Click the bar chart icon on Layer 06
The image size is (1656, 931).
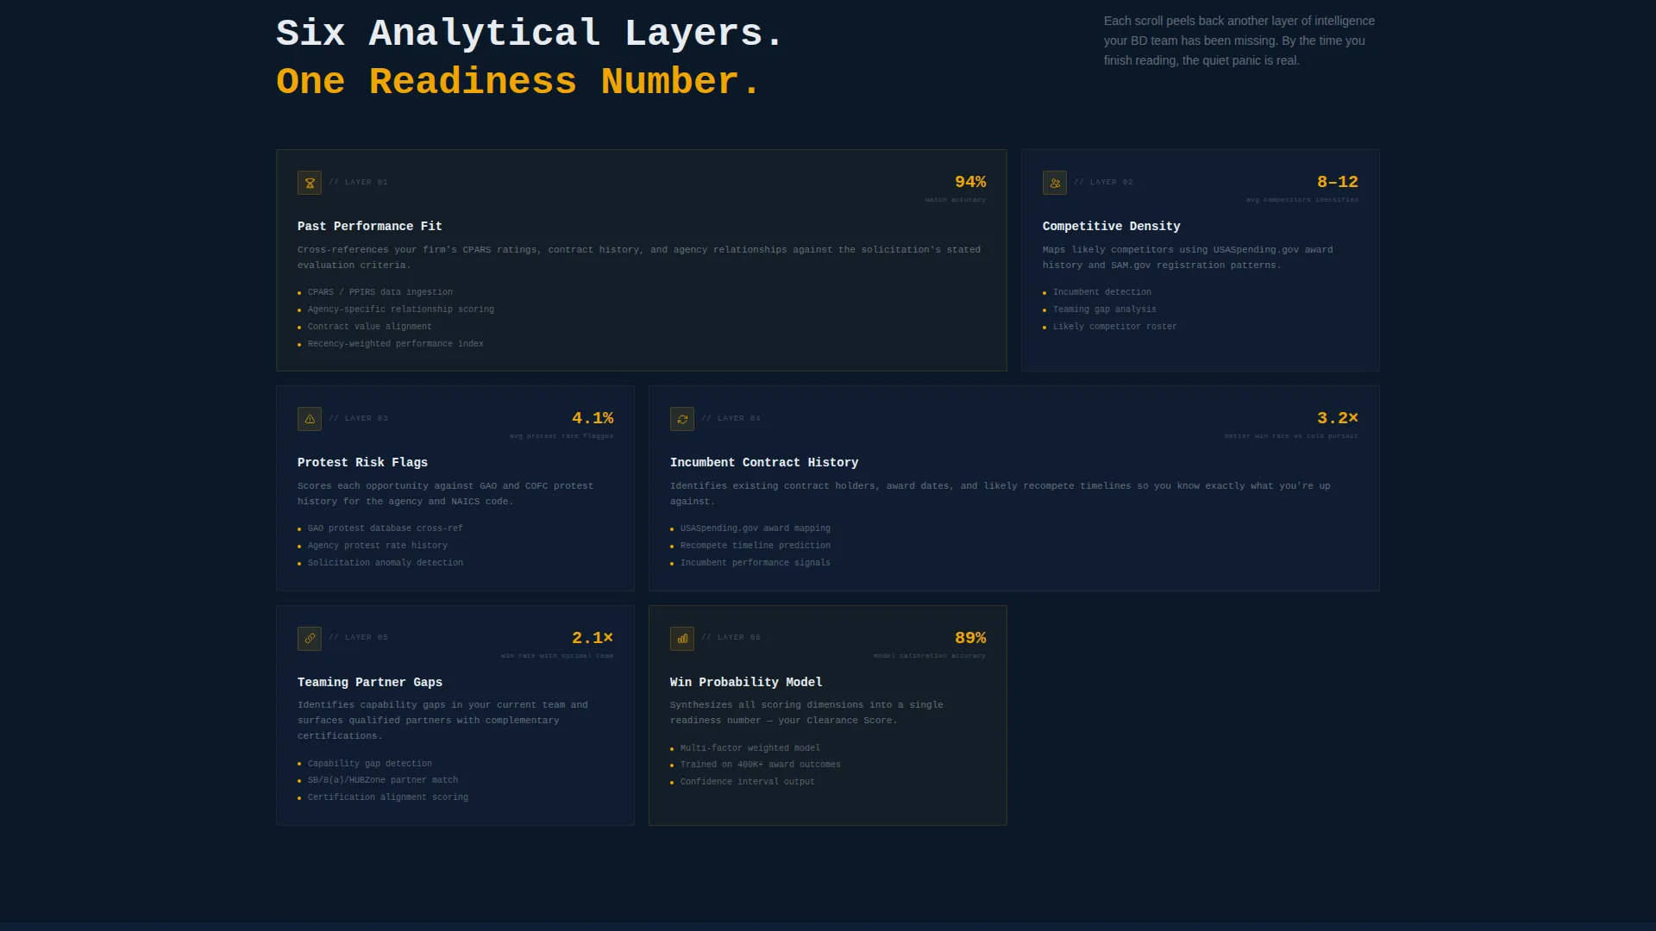pos(682,639)
